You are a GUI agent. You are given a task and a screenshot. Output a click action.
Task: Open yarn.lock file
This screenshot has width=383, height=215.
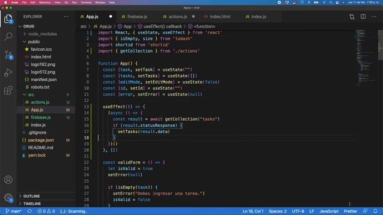point(37,155)
